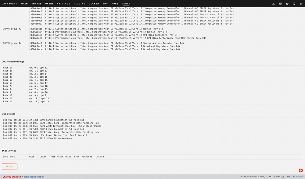305x179 pixels.
Task: Toggle help with the question mark icon
Action: pos(287,4)
